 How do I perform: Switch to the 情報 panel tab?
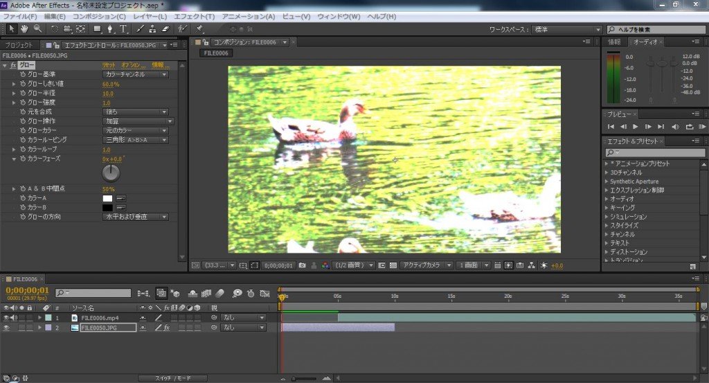(614, 42)
